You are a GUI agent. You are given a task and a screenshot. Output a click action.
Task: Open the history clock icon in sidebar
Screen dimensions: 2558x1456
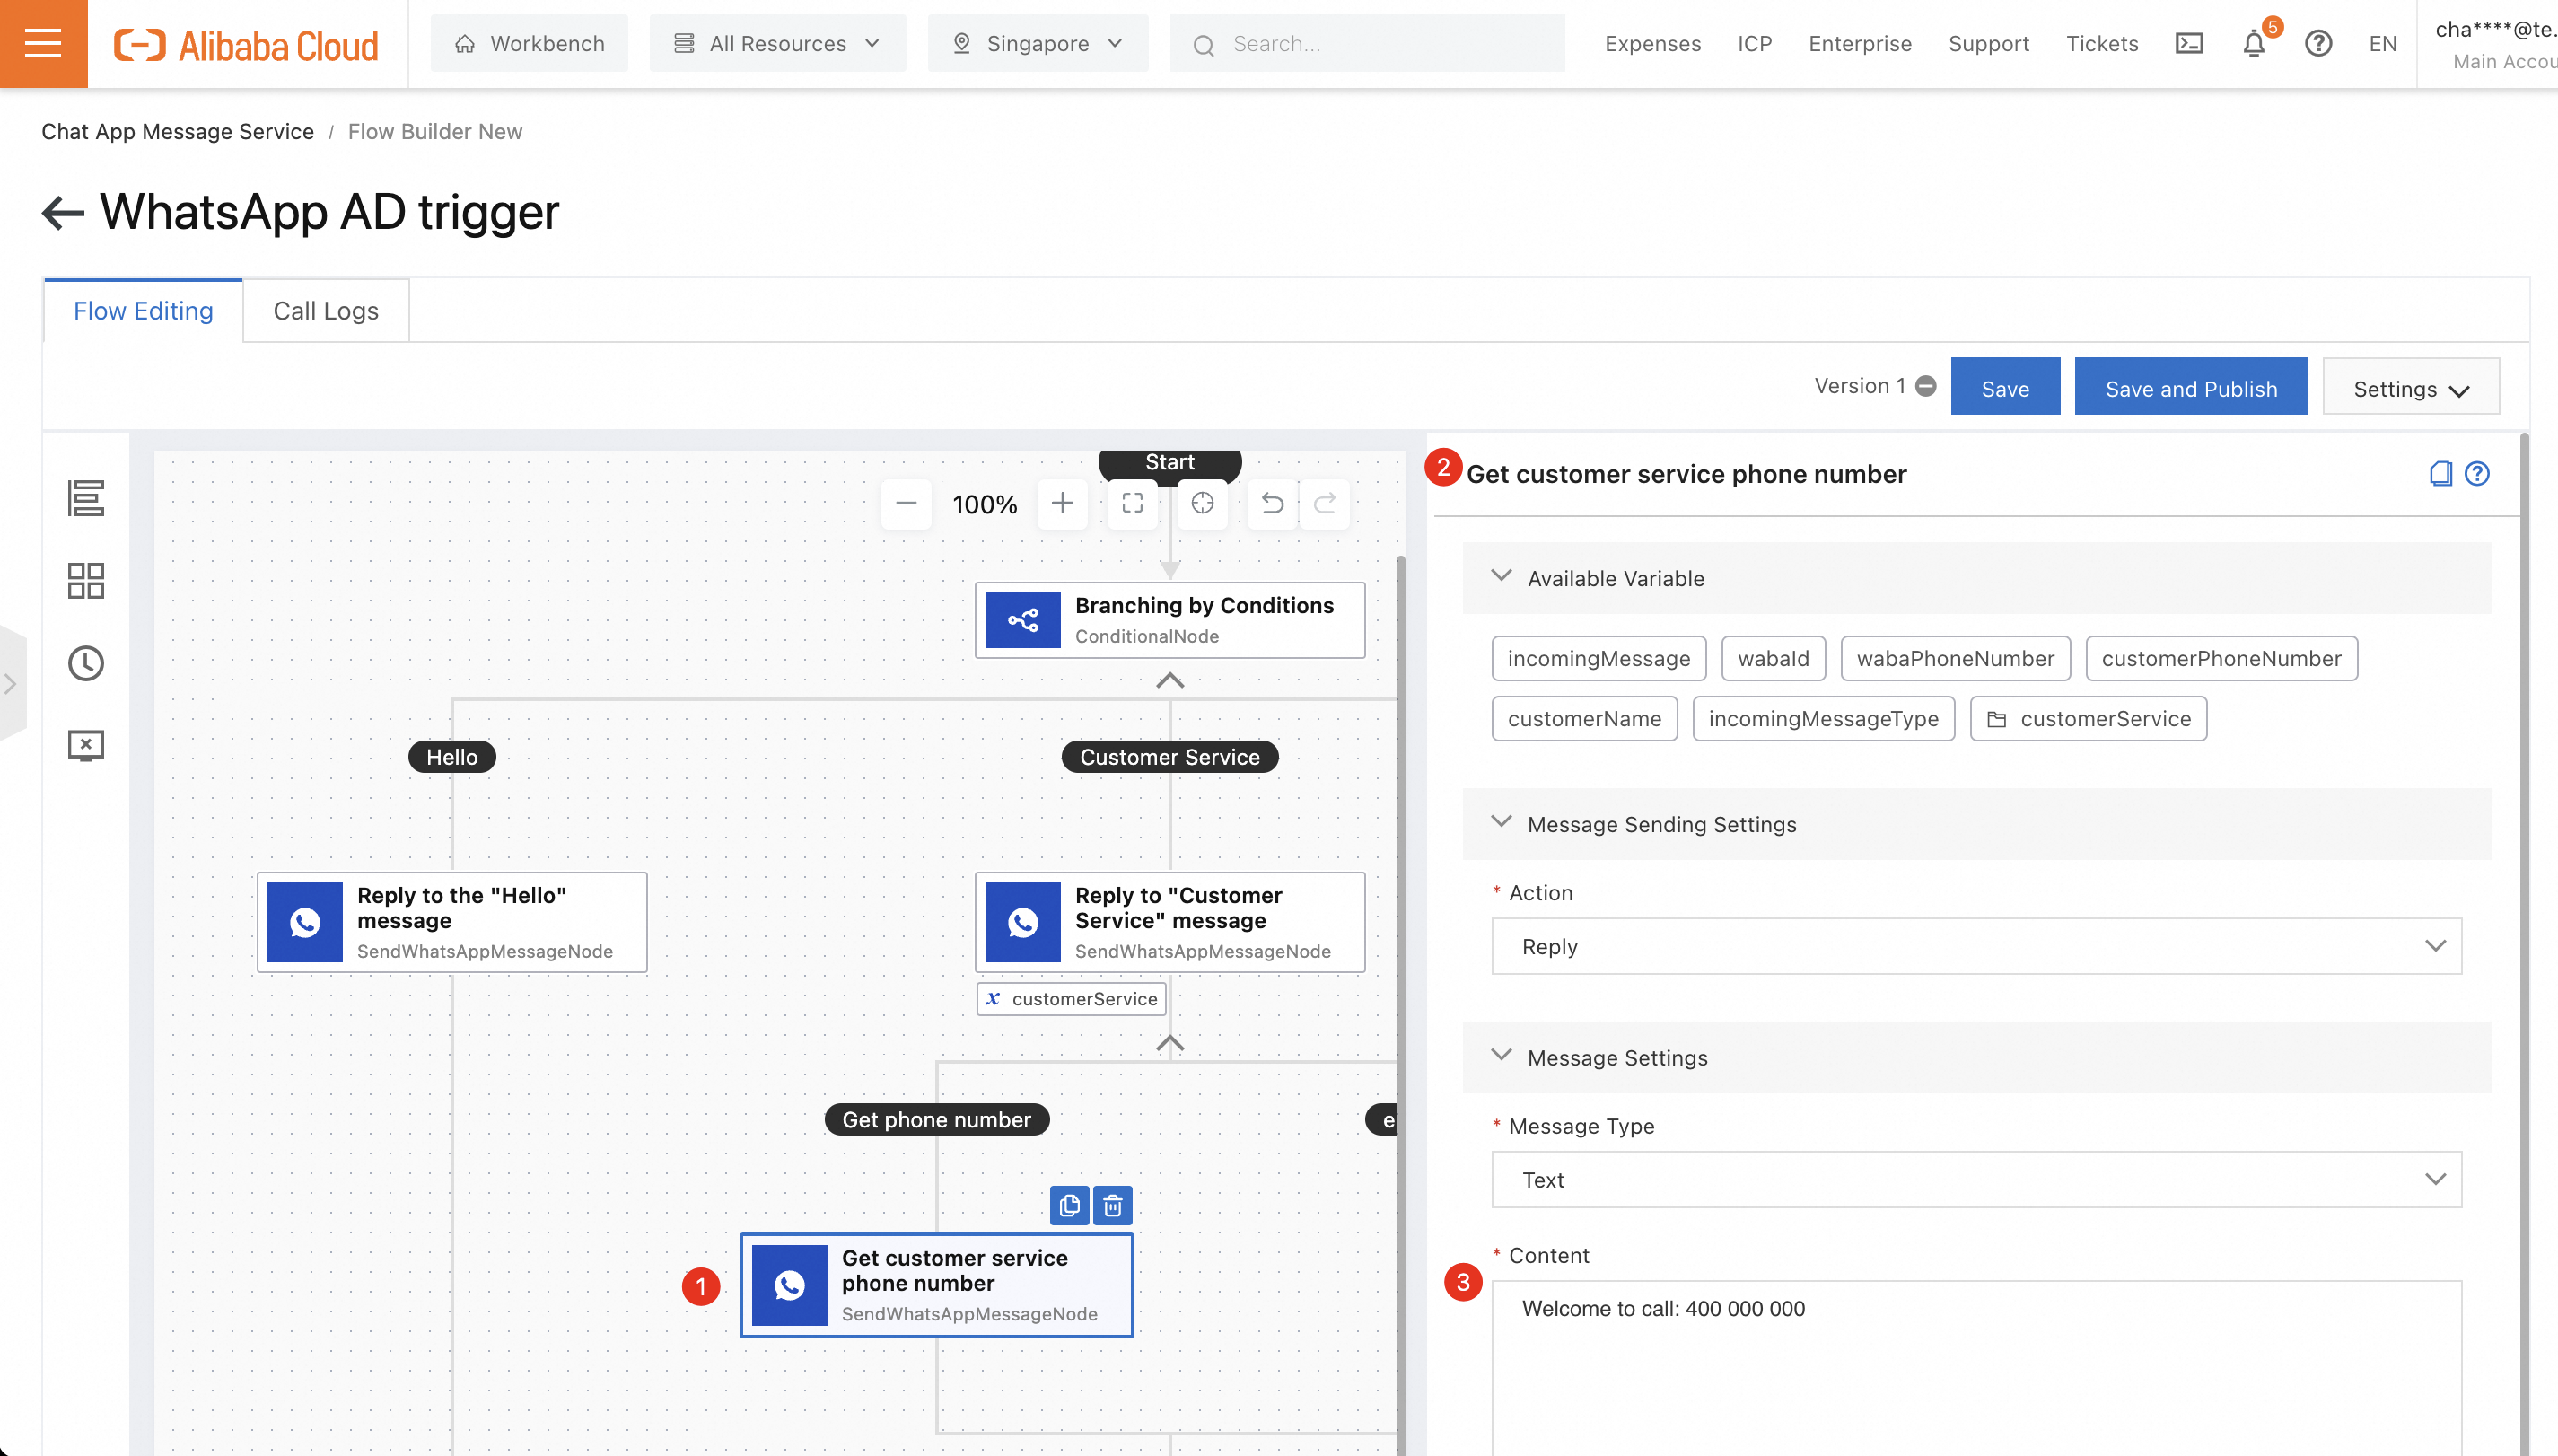pyautogui.click(x=86, y=663)
